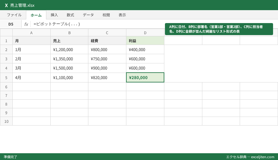
Task: Select row 9 header
Action: click(x=6, y=113)
